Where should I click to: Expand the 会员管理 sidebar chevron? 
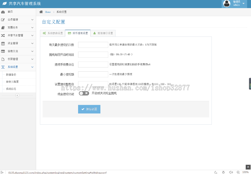[32, 20]
